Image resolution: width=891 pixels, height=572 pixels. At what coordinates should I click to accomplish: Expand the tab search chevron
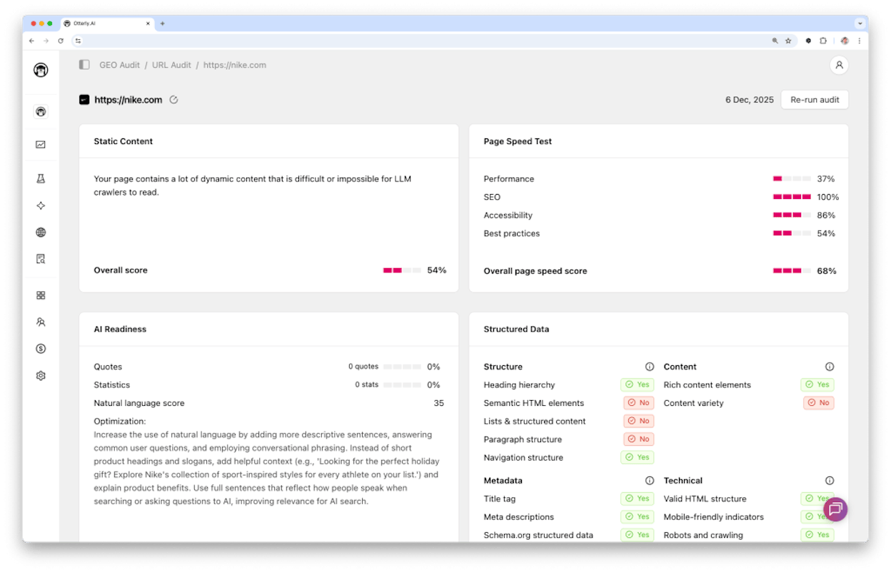(860, 24)
